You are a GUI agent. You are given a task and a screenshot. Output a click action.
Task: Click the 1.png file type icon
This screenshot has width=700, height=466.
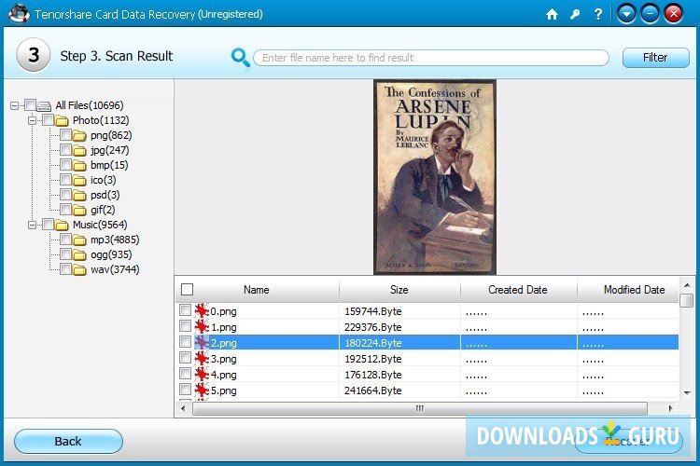click(x=202, y=326)
